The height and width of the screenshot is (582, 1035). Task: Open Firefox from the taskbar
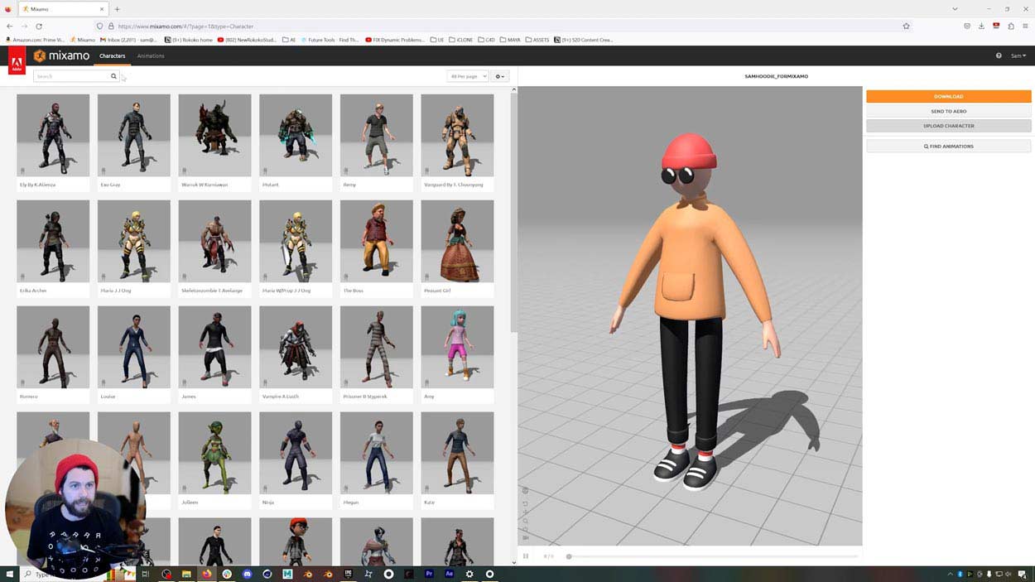[x=206, y=574]
